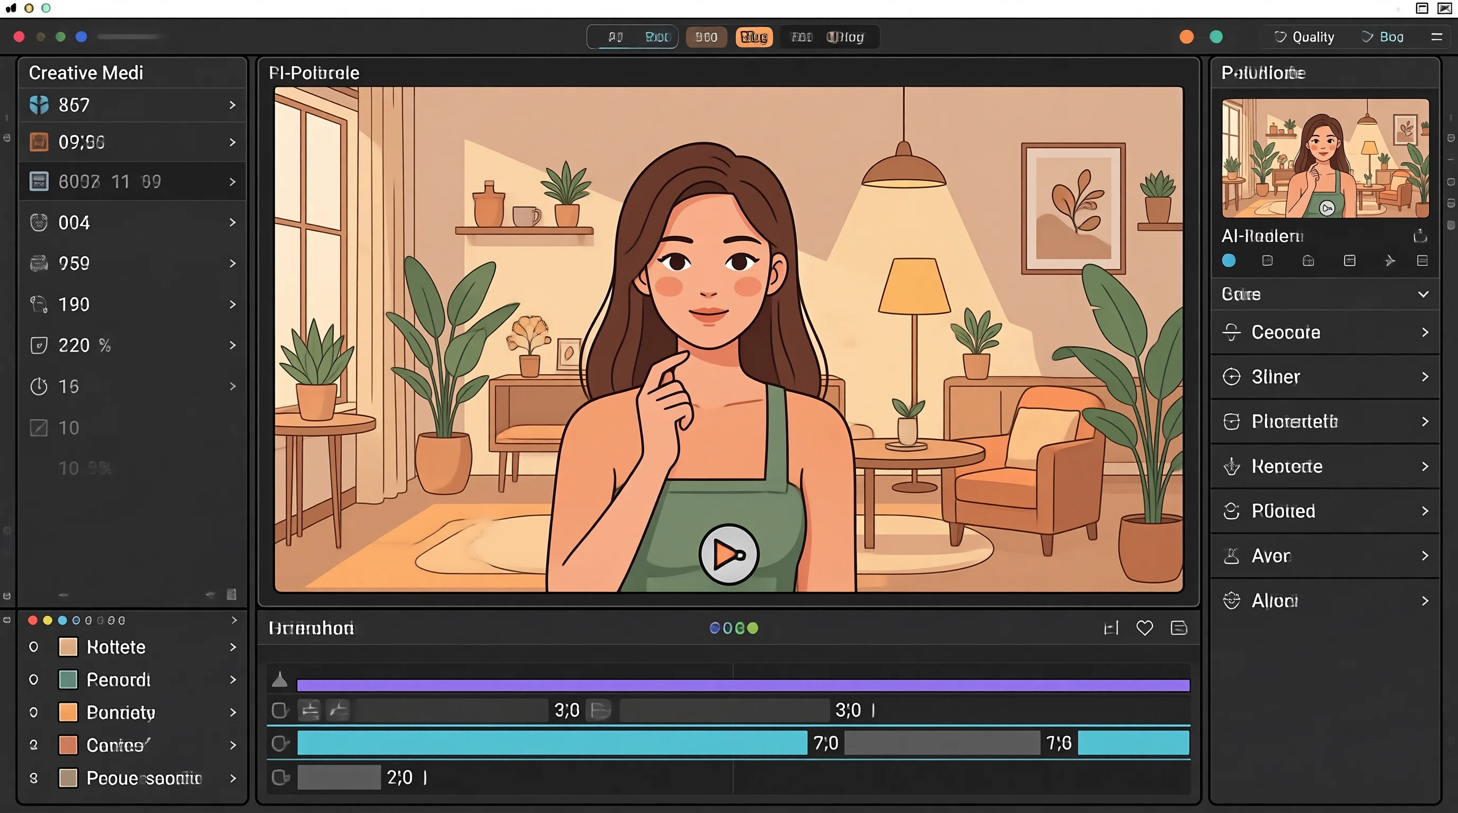Viewport: 1458px width, 813px height.
Task: Click the AI preview thumbnail in right panel
Action: pos(1325,158)
